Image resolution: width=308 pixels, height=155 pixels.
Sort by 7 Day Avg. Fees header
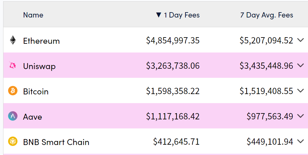tap(267, 15)
